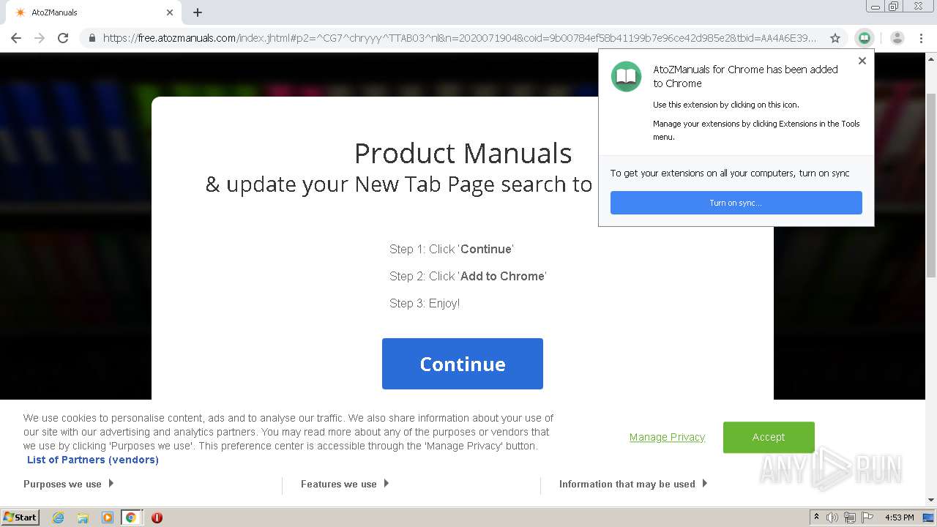Dismiss the extension added popup
The width and height of the screenshot is (937, 527).
862,61
